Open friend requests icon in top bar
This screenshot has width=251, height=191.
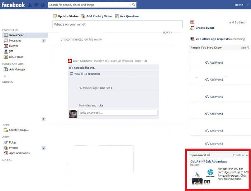[x=30, y=5]
